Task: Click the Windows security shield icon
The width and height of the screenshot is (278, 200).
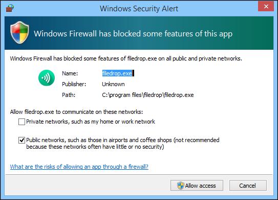Action: click(19, 32)
